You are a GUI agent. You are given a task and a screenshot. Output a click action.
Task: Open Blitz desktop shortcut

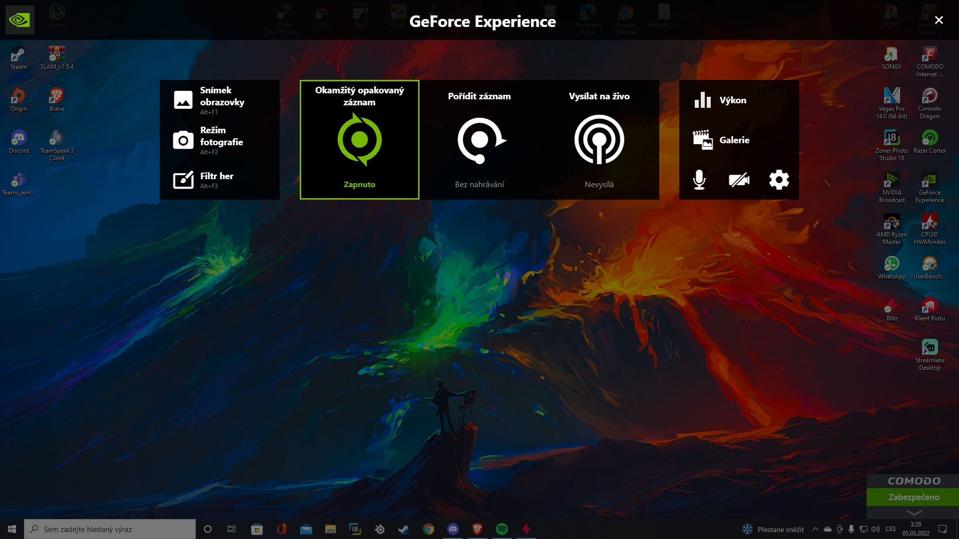(x=892, y=309)
